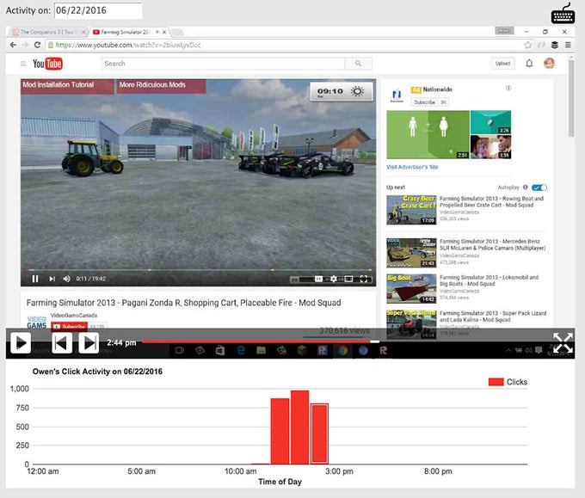Image resolution: width=585 pixels, height=498 pixels.
Task: Open the large green Nationwide ad thumbnail
Action: [x=428, y=135]
